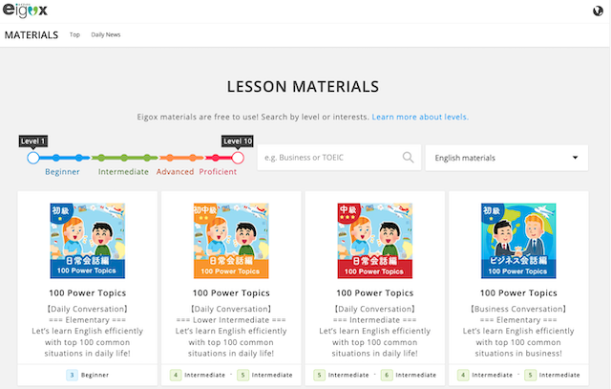The height and width of the screenshot is (389, 611).
Task: Open the red Intermediate Daily Conversation cover
Action: coord(374,241)
